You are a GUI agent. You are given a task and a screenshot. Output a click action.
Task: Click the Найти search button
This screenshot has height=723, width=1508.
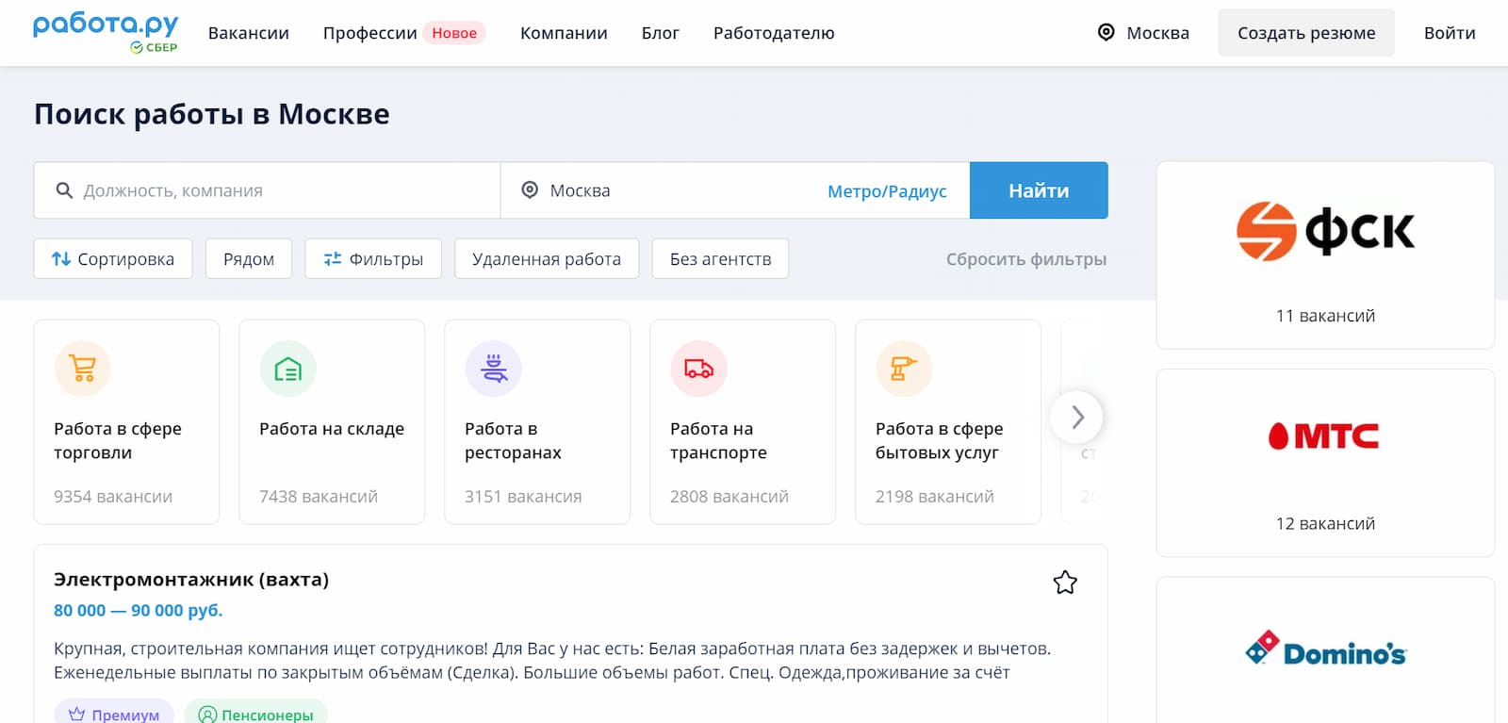pos(1039,190)
